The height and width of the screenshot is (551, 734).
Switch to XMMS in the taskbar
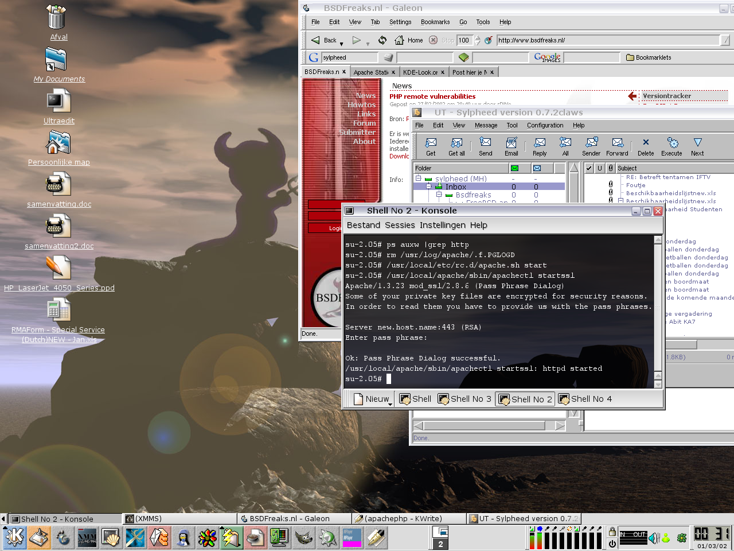[179, 518]
